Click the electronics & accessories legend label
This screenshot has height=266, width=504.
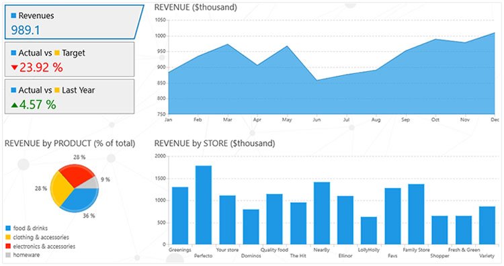tap(44, 247)
